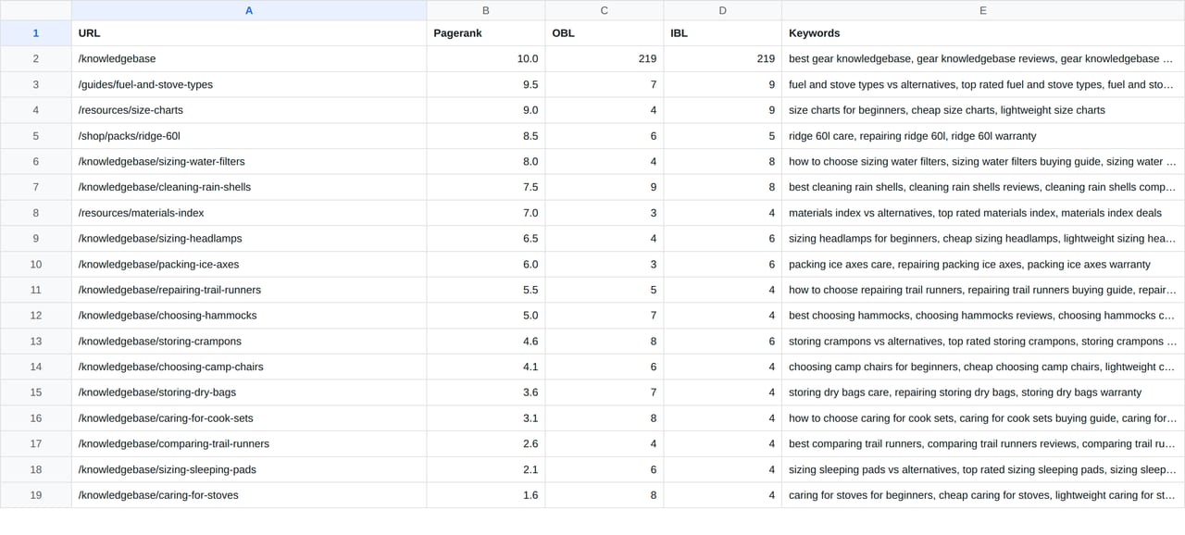Click Pagerank value 3.6
This screenshot has height=535, width=1185.
point(486,392)
